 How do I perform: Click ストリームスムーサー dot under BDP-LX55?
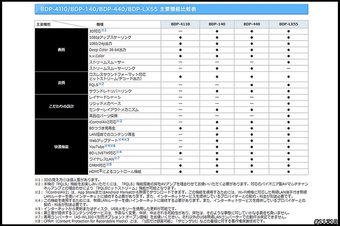click(288, 62)
